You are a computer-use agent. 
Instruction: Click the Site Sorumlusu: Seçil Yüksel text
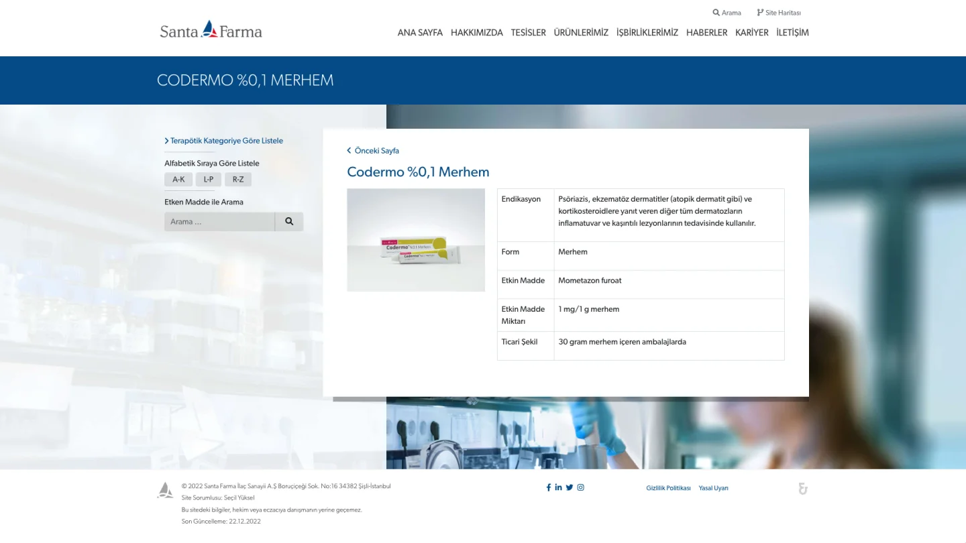click(x=218, y=498)
